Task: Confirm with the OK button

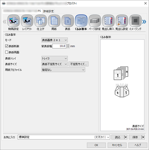Action: [x=96, y=145]
